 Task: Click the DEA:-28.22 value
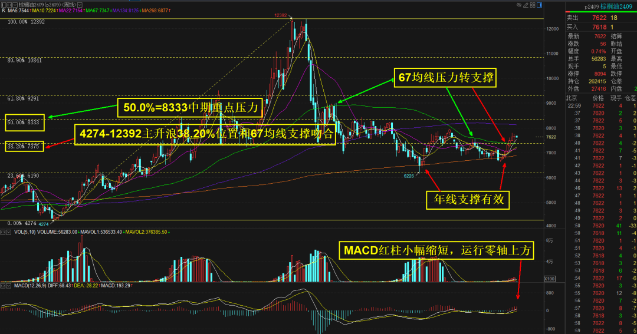pyautogui.click(x=86, y=286)
